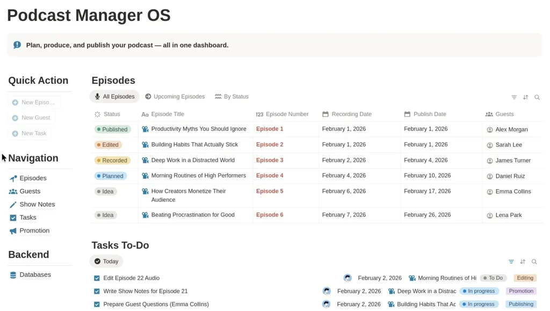Click the page icon of Productivity Myths You Should Ignore
550x311 pixels.
coord(145,129)
